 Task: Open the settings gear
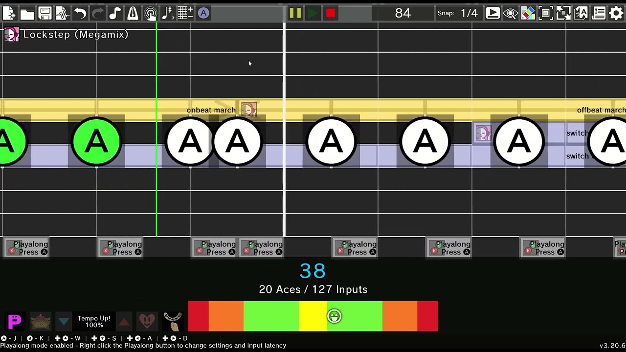coord(616,13)
